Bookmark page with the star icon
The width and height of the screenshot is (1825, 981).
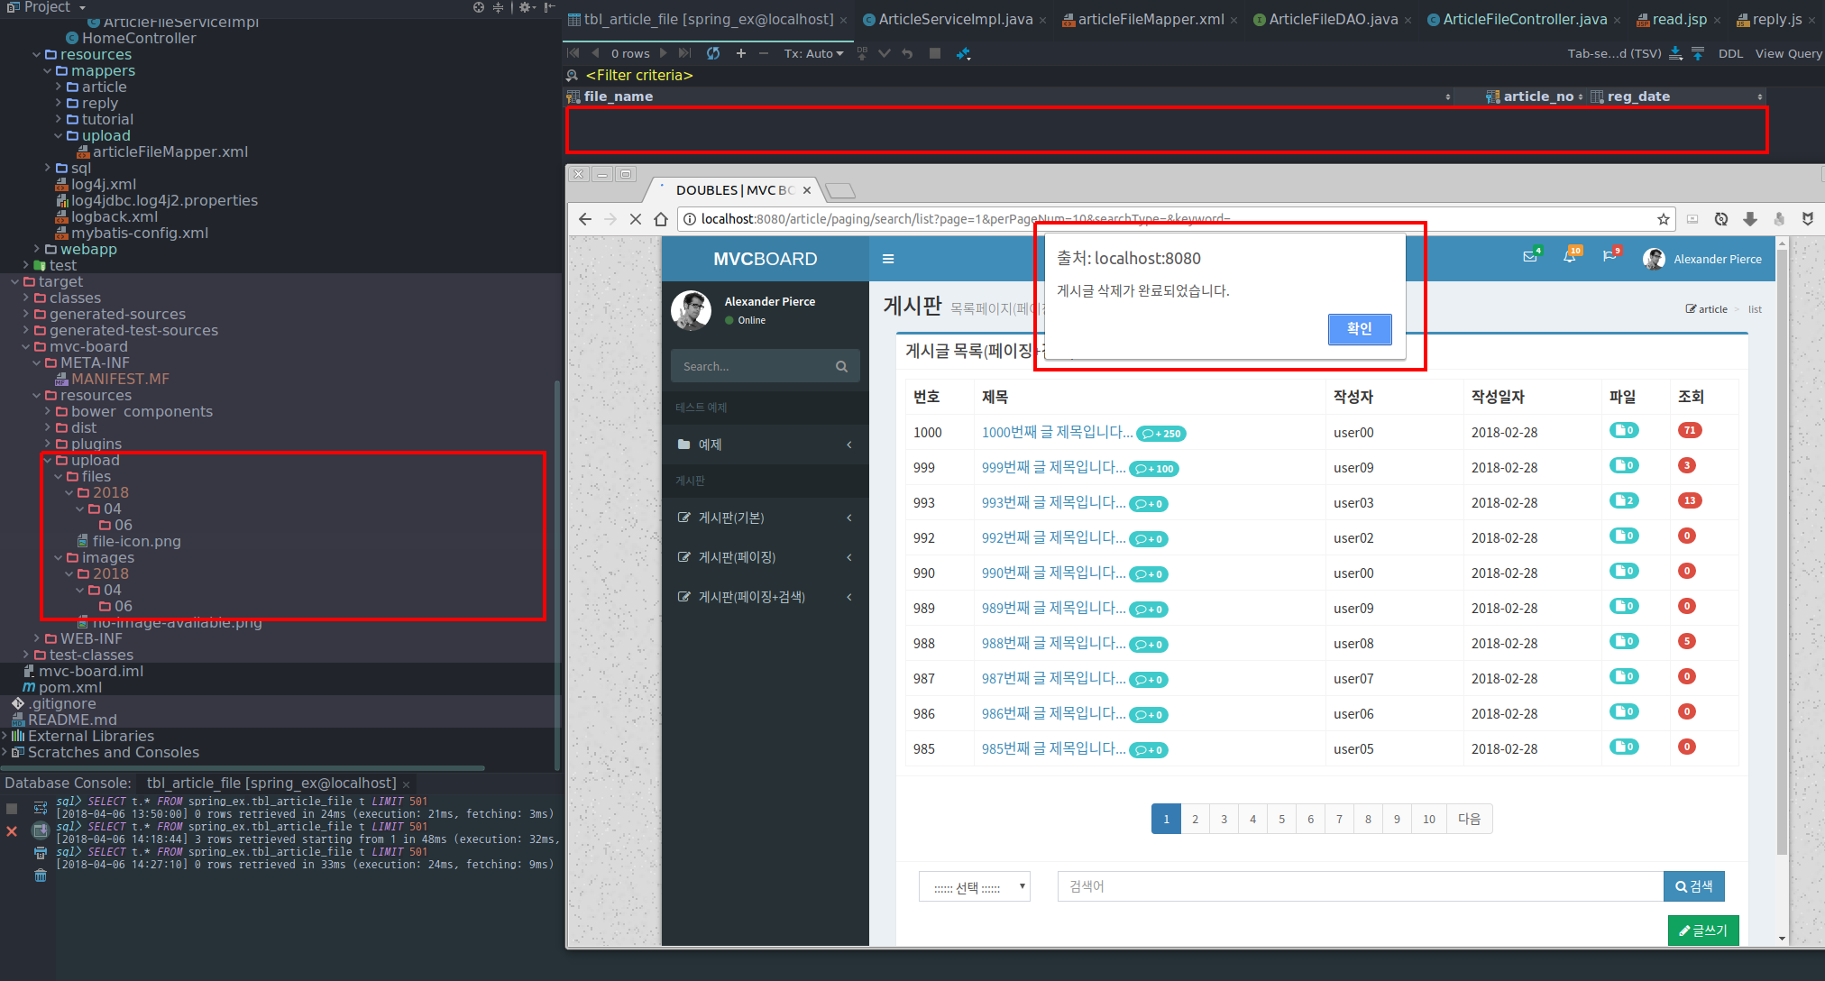pyautogui.click(x=1663, y=219)
